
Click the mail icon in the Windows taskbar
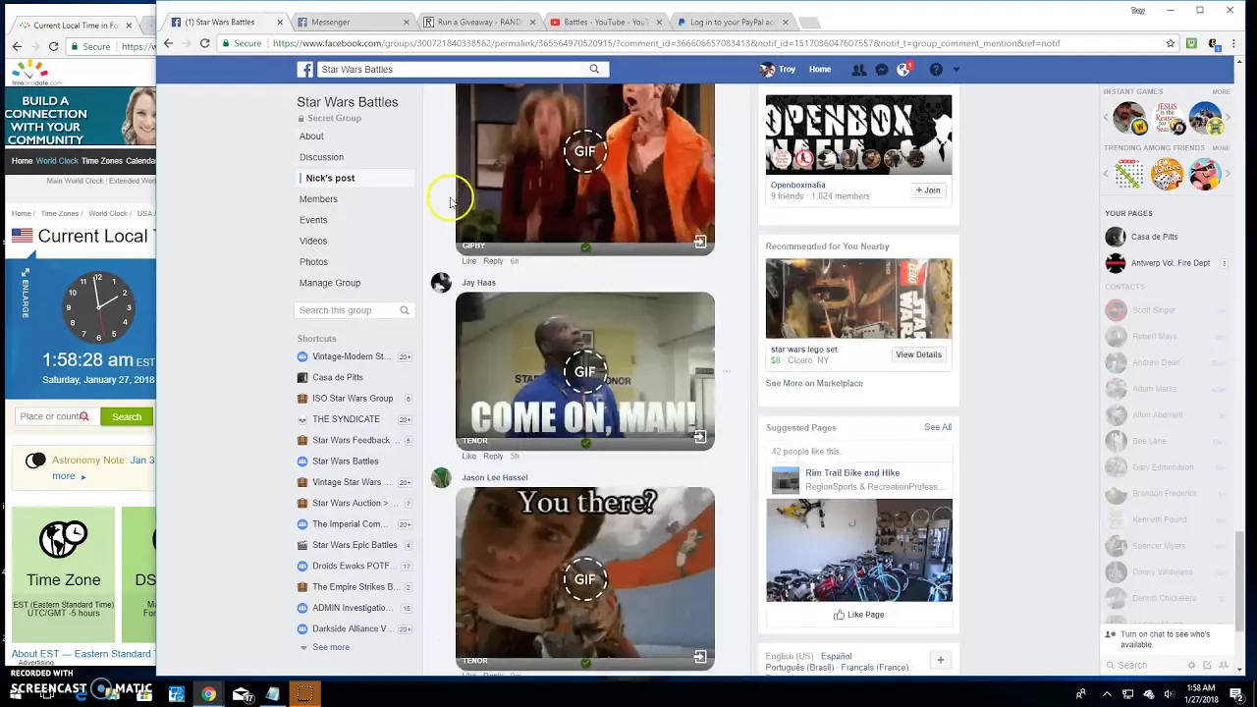coord(242,694)
